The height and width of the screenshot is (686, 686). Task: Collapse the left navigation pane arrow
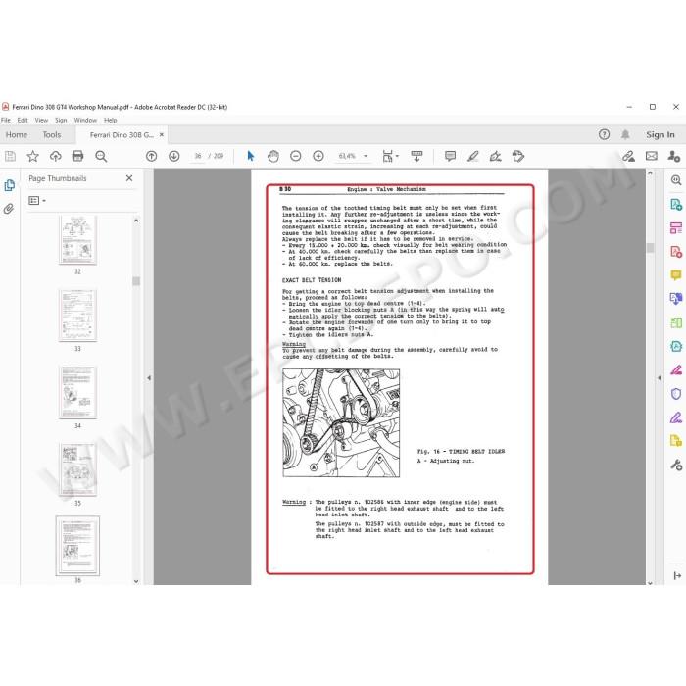[x=149, y=377]
